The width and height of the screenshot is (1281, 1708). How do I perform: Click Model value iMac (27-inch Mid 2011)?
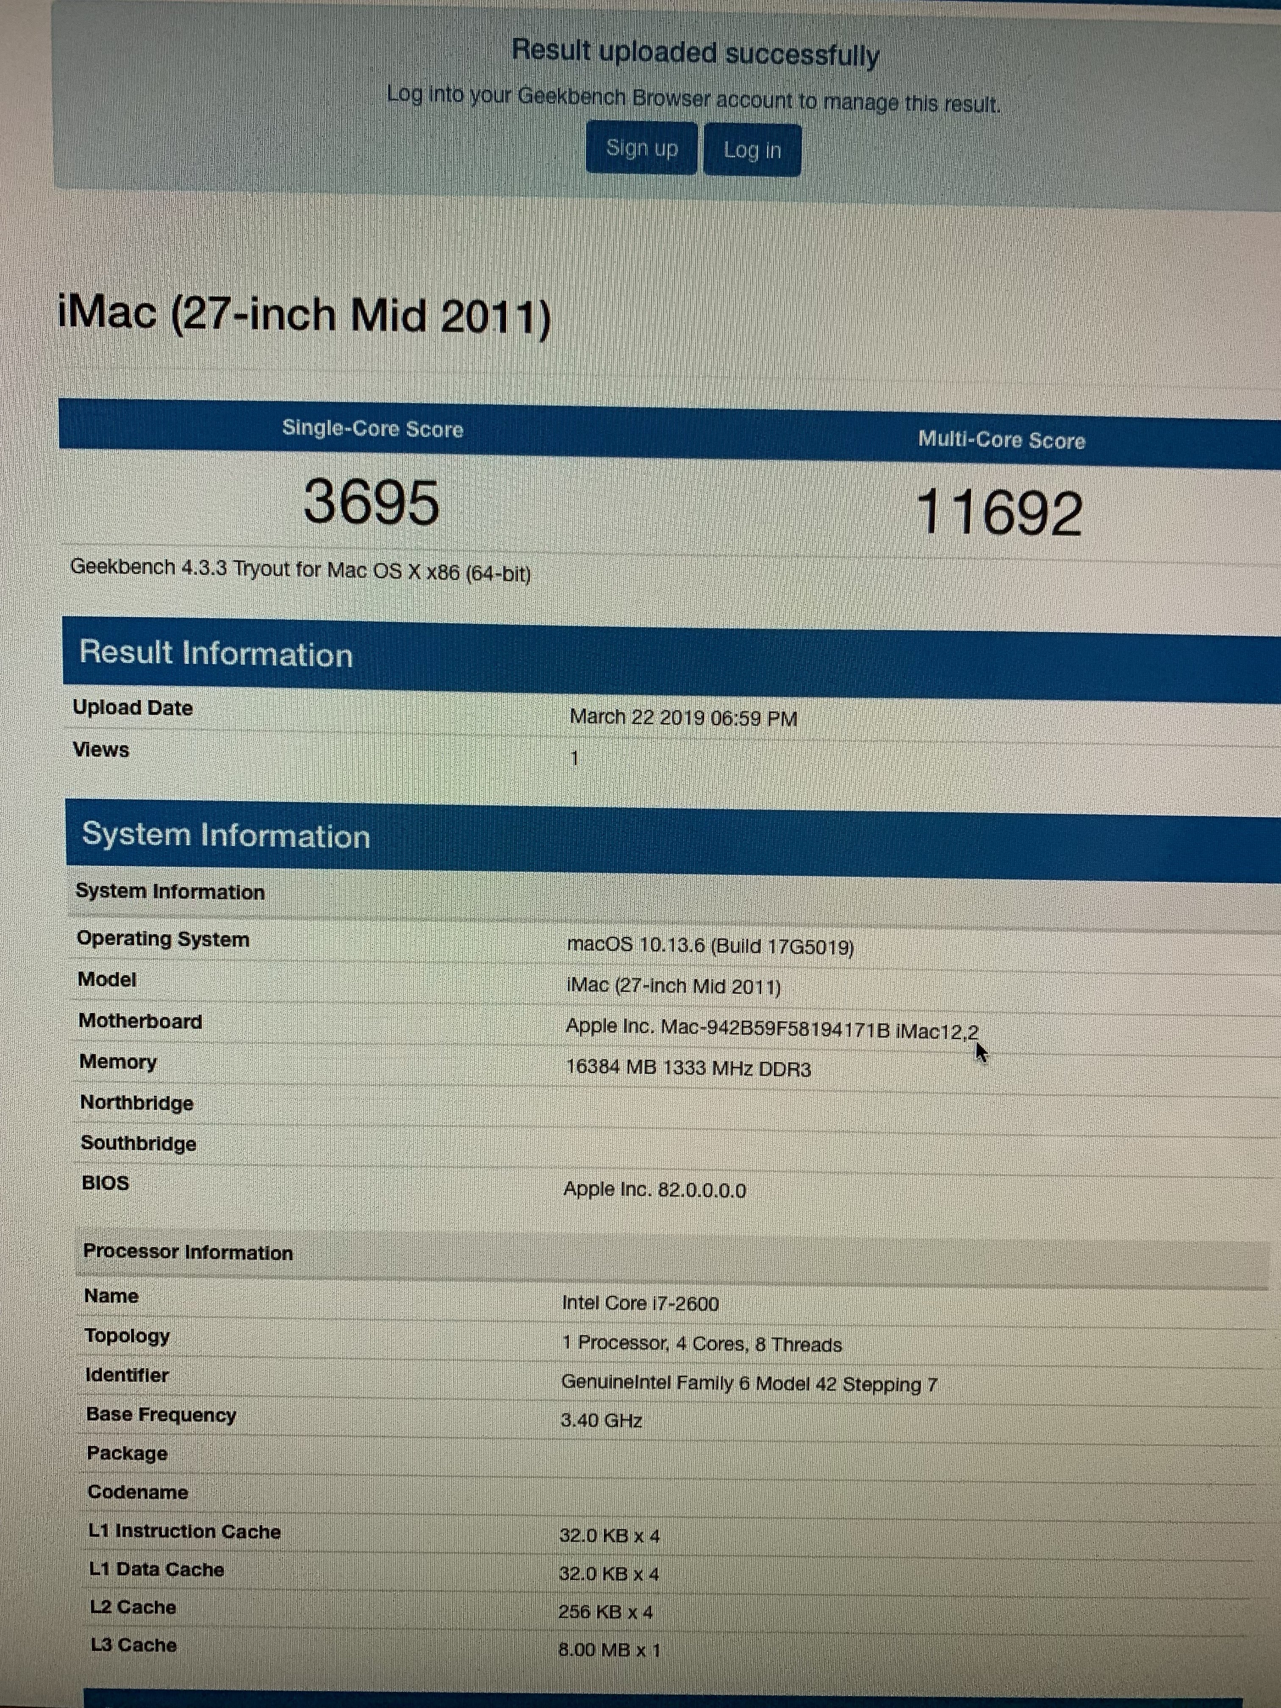click(673, 986)
